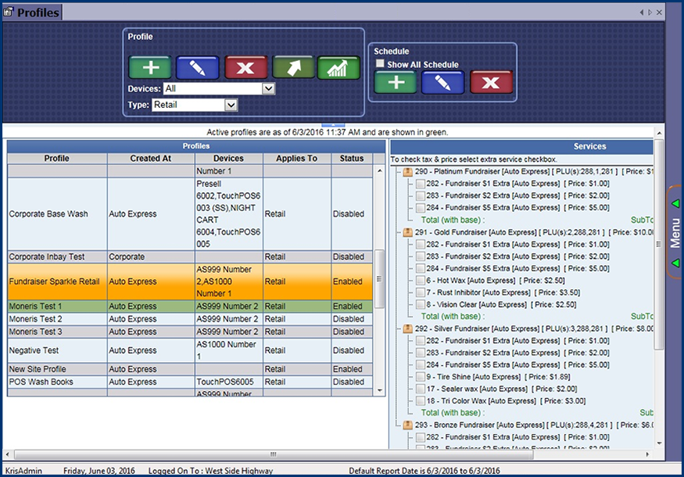Delete schedule with the red X button
This screenshot has height=477, width=684.
tap(491, 82)
